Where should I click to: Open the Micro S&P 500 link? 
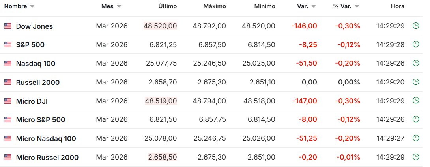(x=41, y=120)
